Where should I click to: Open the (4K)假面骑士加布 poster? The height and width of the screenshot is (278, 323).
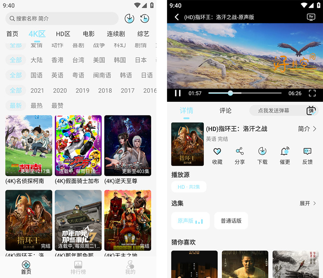[x=78, y=145]
